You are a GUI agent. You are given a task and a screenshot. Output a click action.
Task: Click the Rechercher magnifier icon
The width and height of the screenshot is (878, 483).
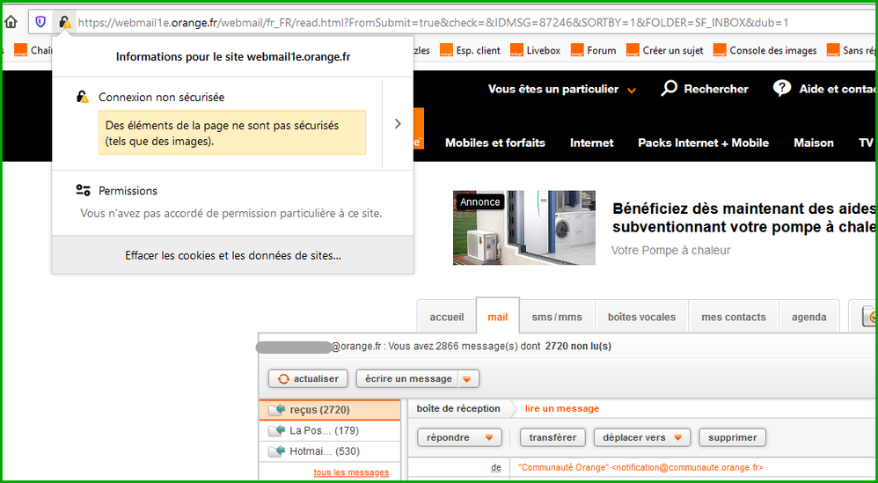click(x=669, y=89)
